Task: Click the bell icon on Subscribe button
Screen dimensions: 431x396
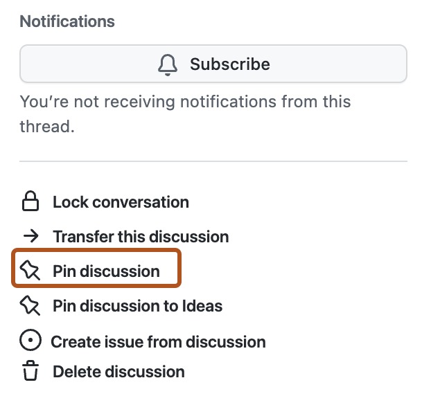Action: click(x=167, y=64)
